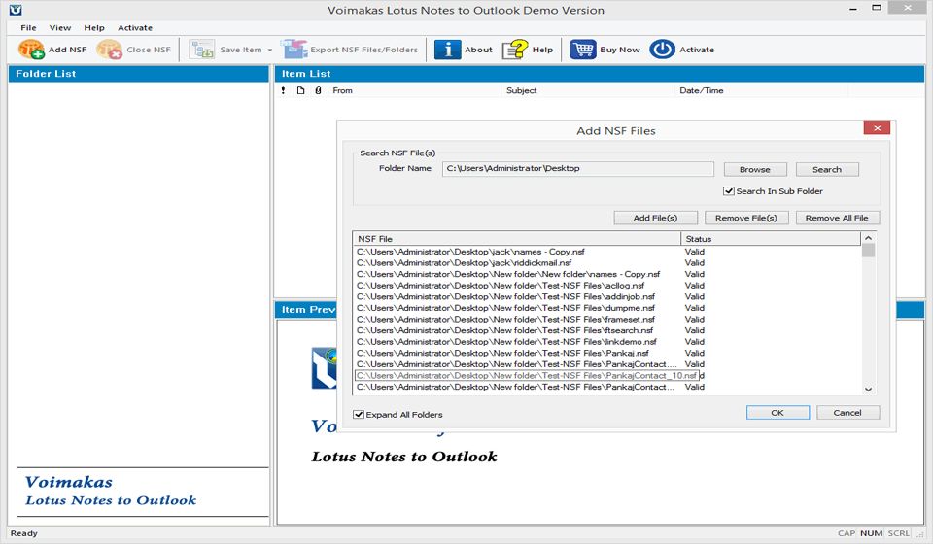Select the linkdemo.nsf file row
The image size is (933, 544).
(606, 342)
